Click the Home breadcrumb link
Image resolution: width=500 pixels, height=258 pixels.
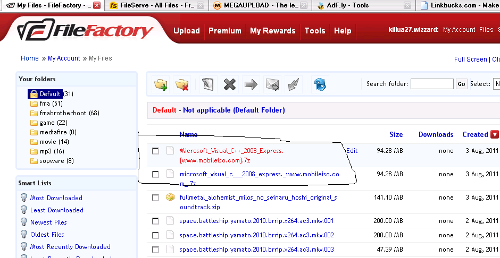(x=30, y=58)
